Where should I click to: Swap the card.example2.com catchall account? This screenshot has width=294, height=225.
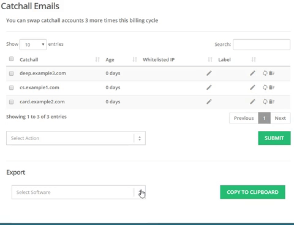265,101
